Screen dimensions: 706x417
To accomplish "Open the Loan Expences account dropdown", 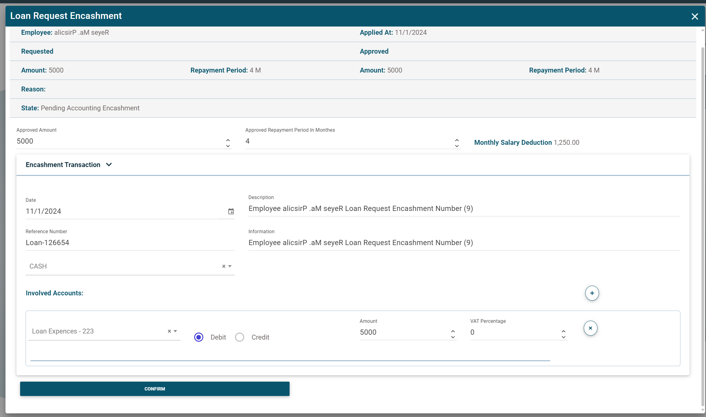I will coord(175,331).
